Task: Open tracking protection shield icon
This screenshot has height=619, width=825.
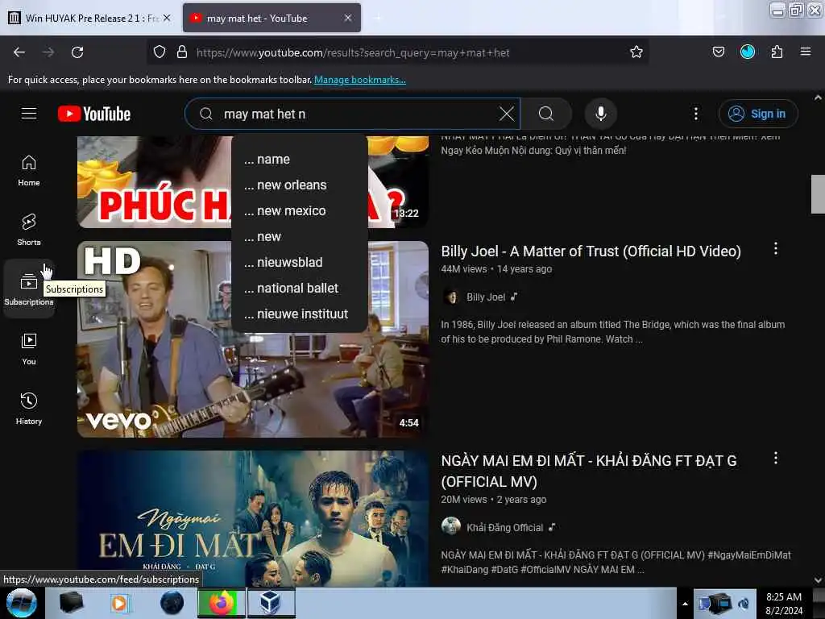Action: pyautogui.click(x=160, y=52)
